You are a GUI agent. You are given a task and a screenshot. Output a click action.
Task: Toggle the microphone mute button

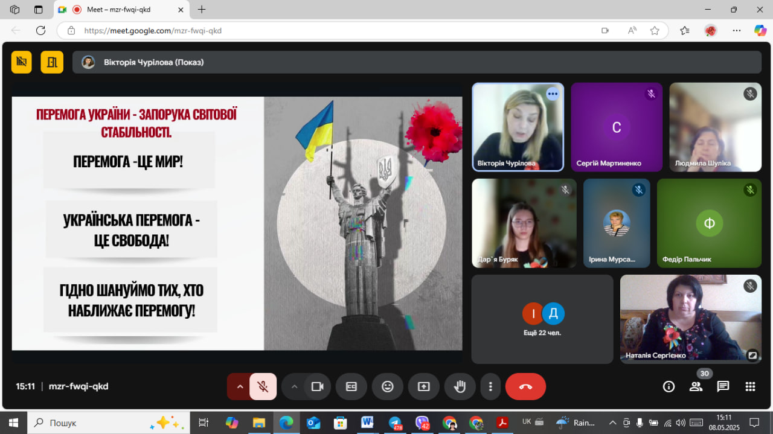[x=263, y=387]
